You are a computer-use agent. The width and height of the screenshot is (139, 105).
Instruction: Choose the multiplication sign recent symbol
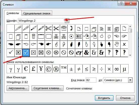109,69
